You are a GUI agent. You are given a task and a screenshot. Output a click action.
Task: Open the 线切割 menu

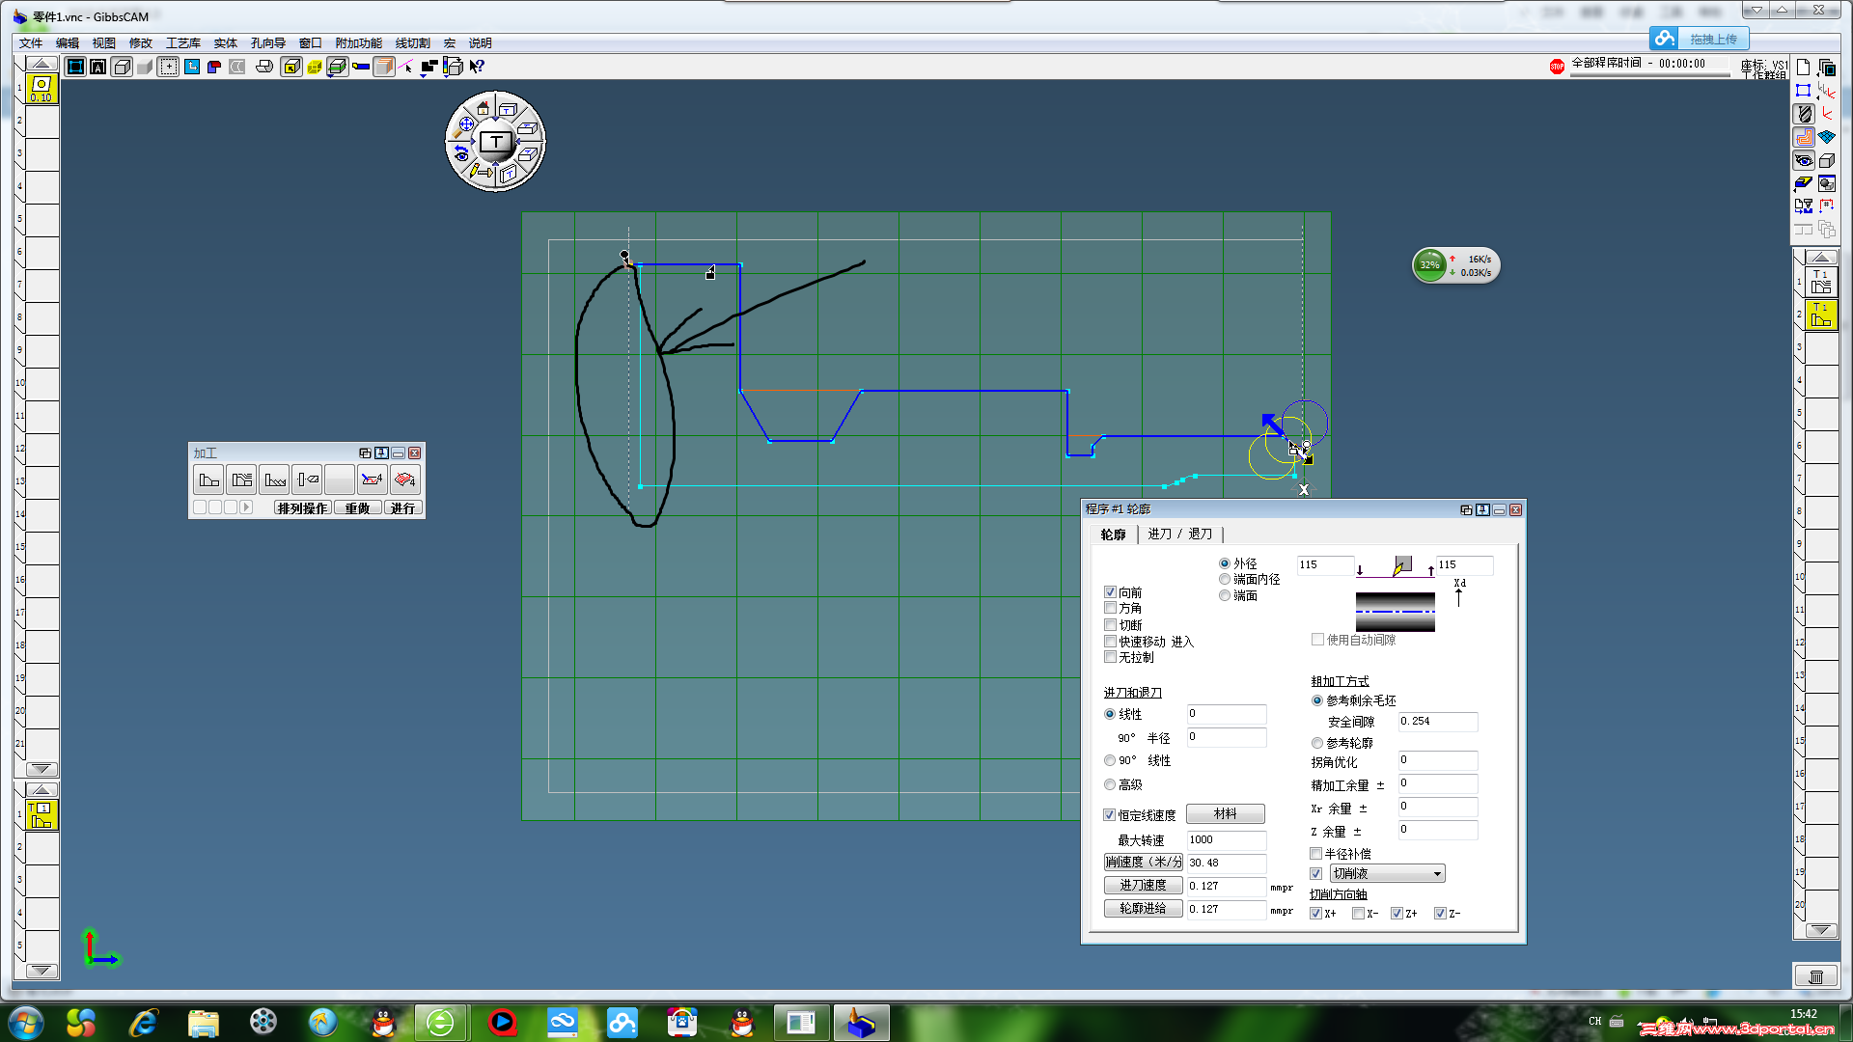click(x=413, y=43)
